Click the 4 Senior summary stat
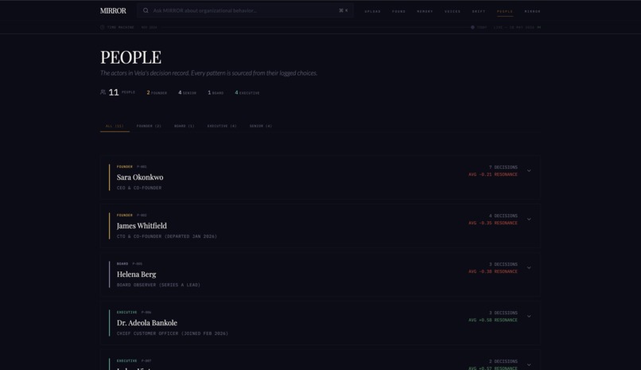The height and width of the screenshot is (370, 641). coord(187,93)
